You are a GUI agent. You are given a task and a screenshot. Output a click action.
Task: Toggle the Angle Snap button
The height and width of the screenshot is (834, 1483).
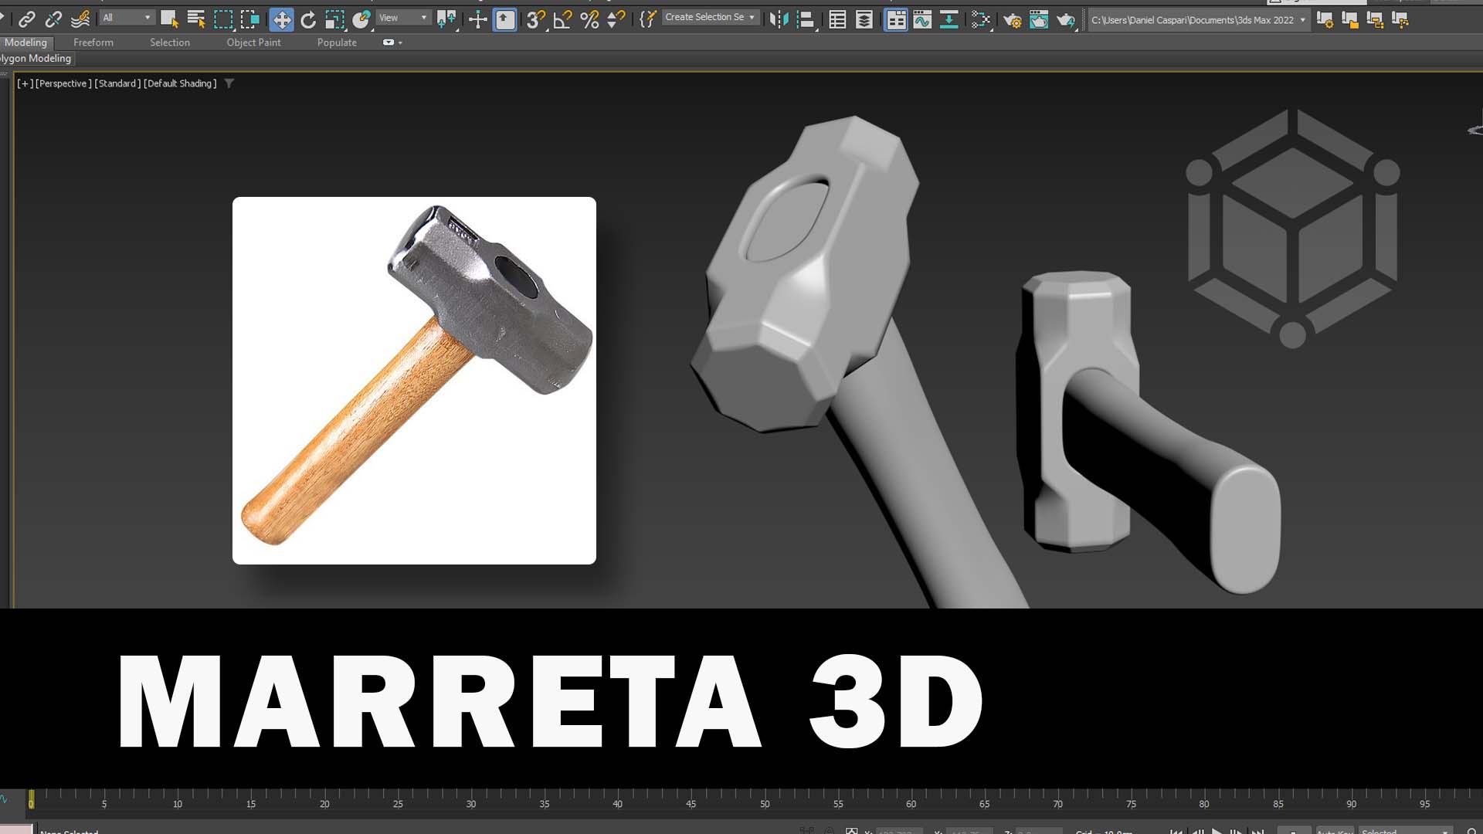point(562,20)
